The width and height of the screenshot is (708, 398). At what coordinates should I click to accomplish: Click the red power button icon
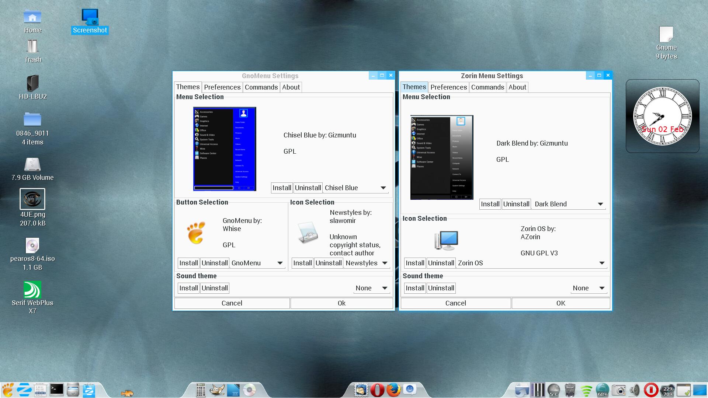tap(651, 390)
